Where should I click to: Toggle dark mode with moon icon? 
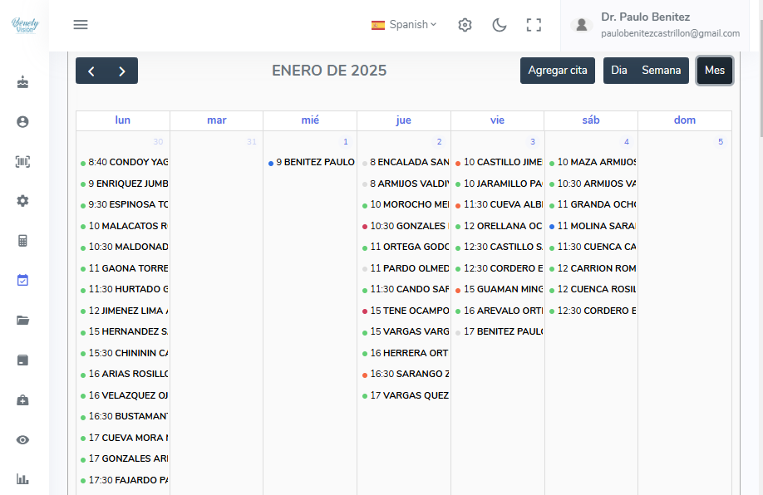pyautogui.click(x=500, y=25)
